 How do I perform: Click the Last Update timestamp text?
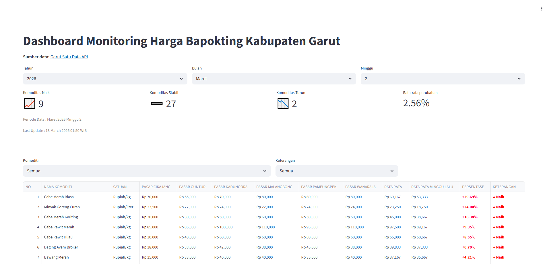(x=55, y=131)
